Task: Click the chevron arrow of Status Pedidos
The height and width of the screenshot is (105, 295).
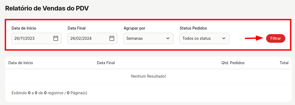Action: tap(224, 38)
